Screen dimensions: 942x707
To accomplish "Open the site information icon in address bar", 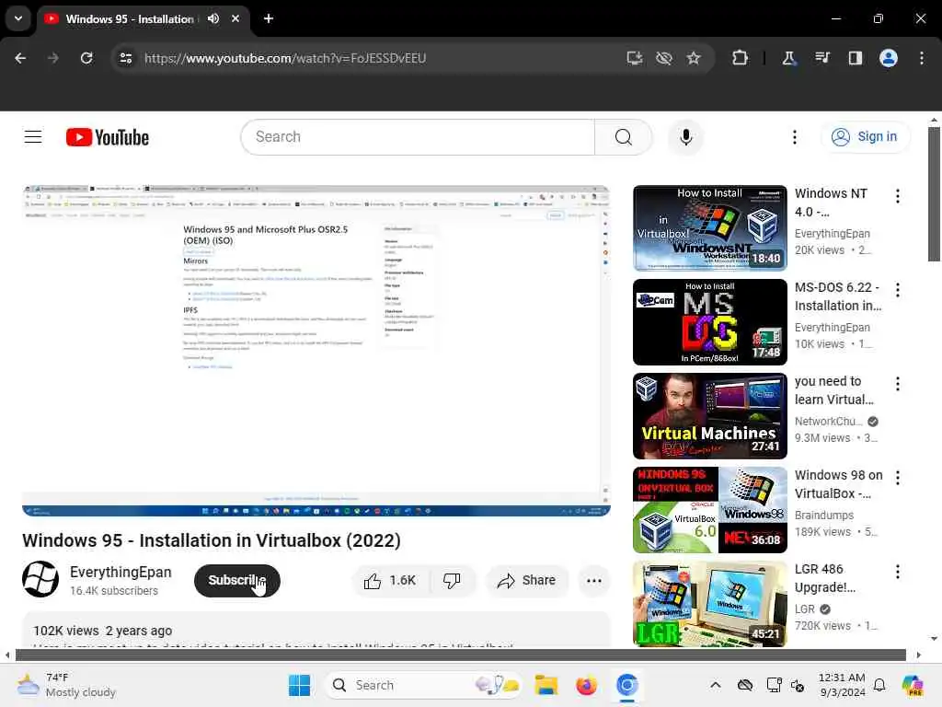I will click(126, 58).
